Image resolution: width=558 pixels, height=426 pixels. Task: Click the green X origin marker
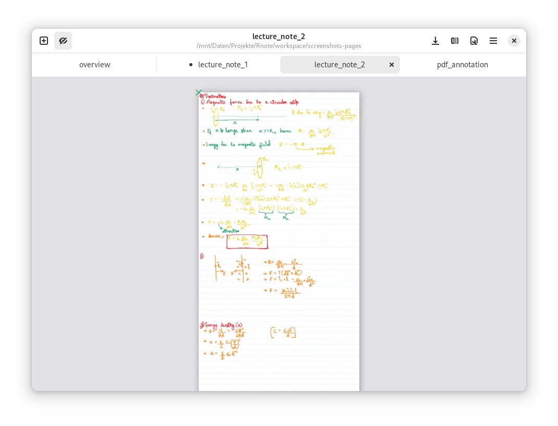(x=199, y=92)
